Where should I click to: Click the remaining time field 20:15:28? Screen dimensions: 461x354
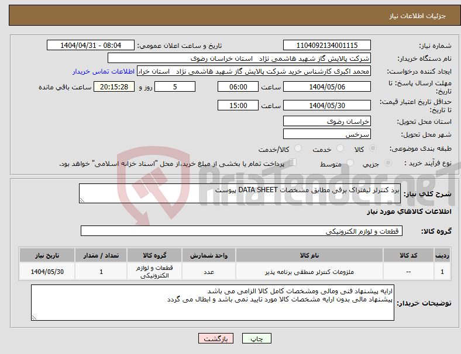pyautogui.click(x=114, y=87)
